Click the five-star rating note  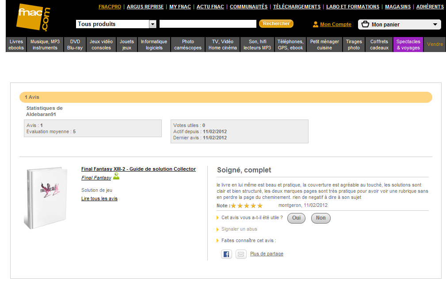point(247,206)
